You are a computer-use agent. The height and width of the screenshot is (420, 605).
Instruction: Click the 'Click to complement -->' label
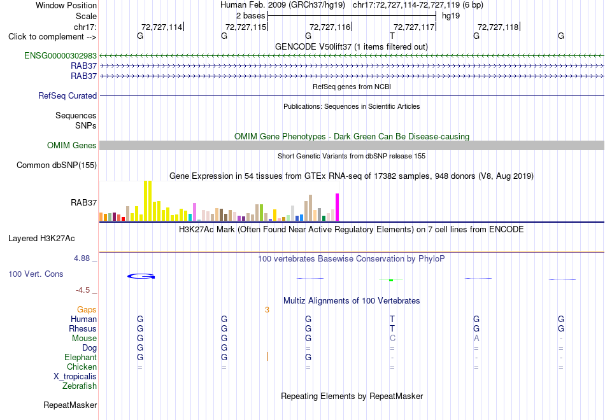pyautogui.click(x=52, y=37)
